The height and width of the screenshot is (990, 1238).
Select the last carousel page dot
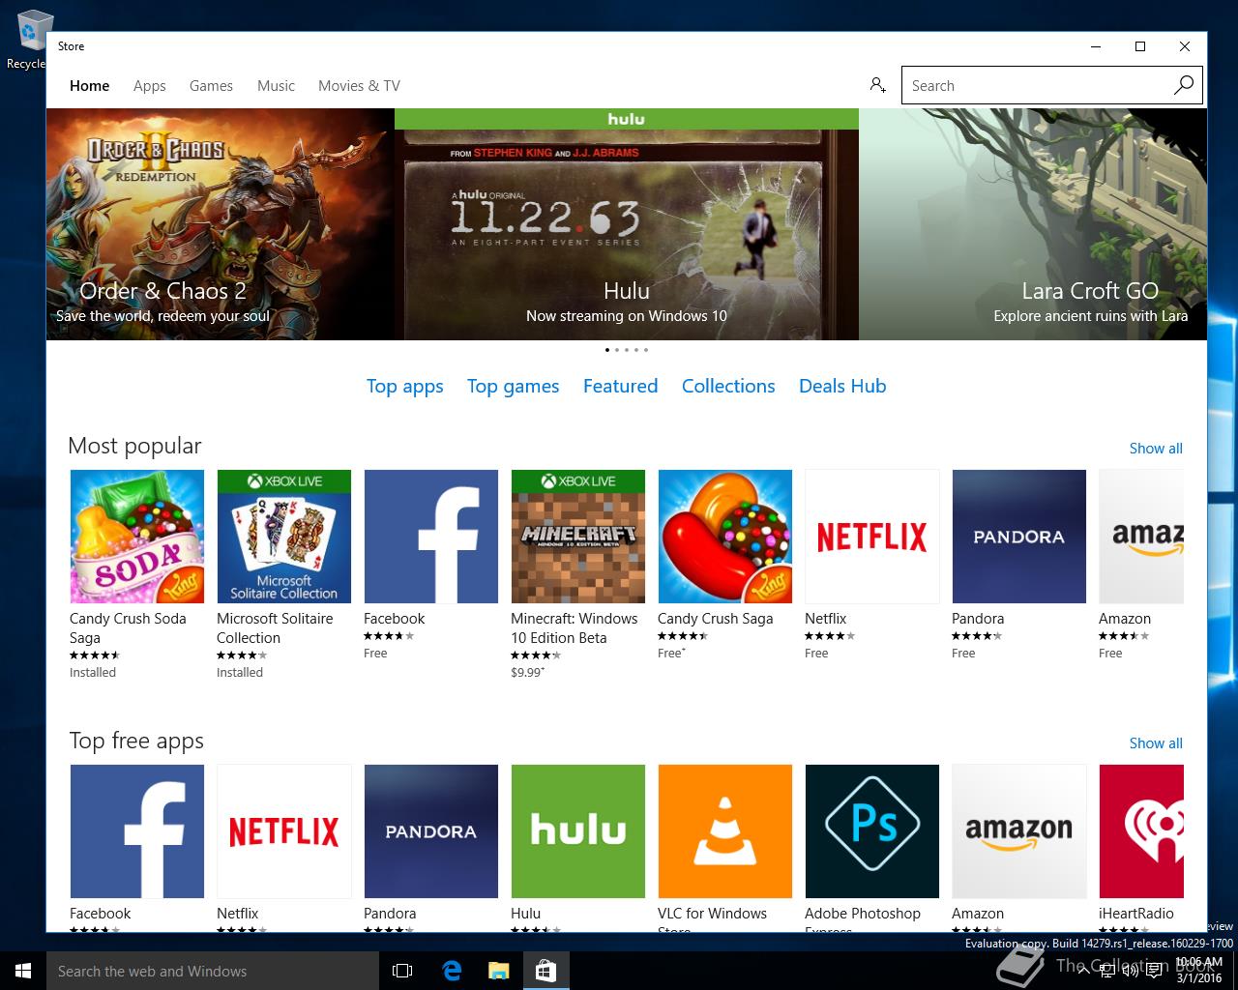646,350
